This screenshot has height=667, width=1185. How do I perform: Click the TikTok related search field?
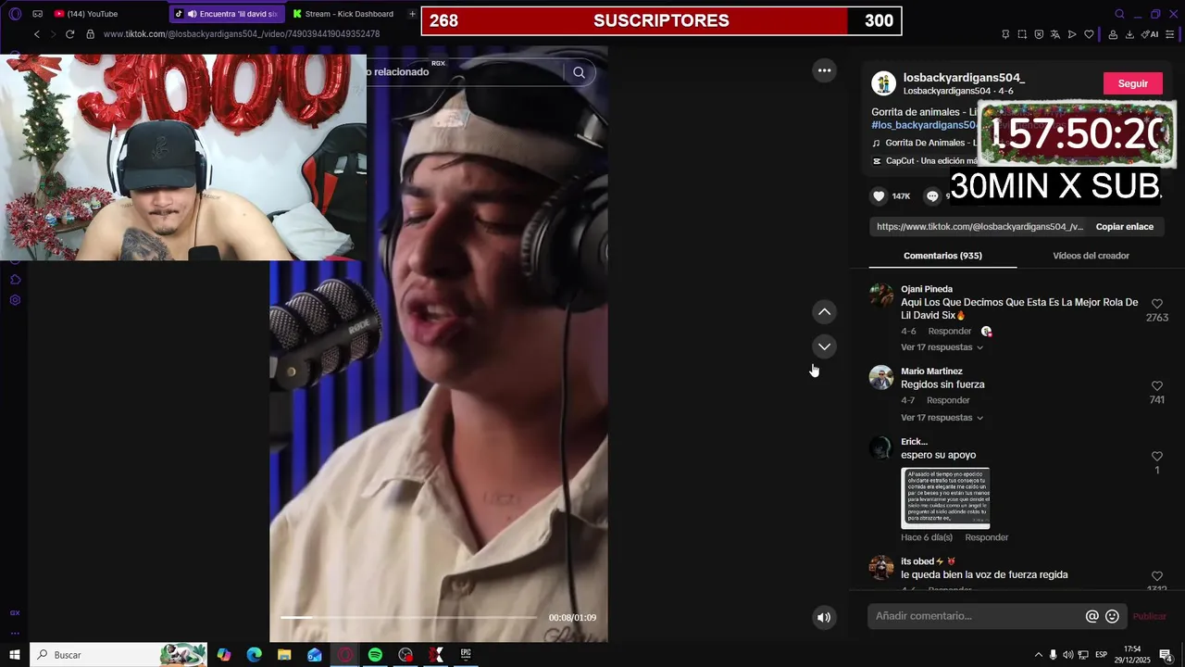463,72
